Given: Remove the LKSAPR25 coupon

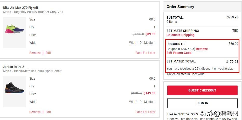Looking at the screenshot, I should 202,49.
